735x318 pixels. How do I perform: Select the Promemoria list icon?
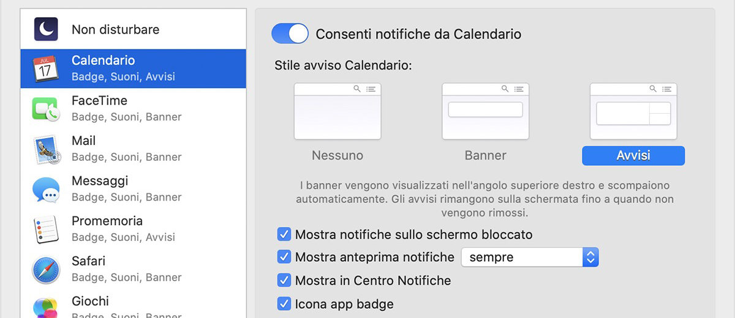tap(46, 229)
